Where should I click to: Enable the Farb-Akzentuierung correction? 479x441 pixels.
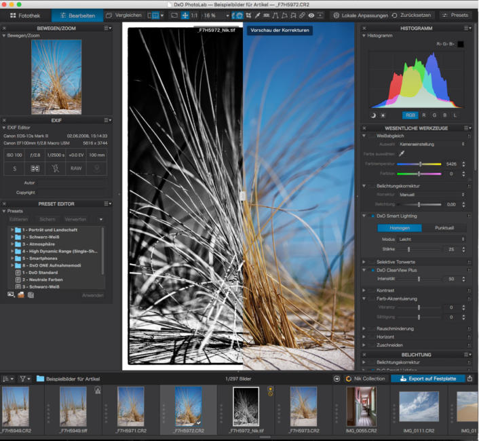pyautogui.click(x=372, y=299)
